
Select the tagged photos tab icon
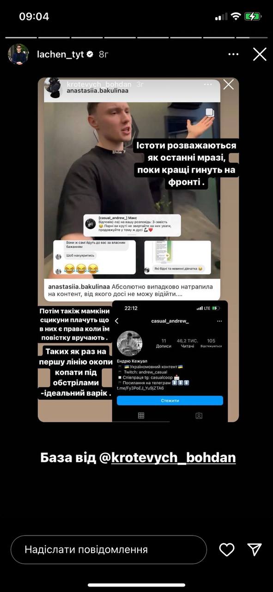point(199,415)
